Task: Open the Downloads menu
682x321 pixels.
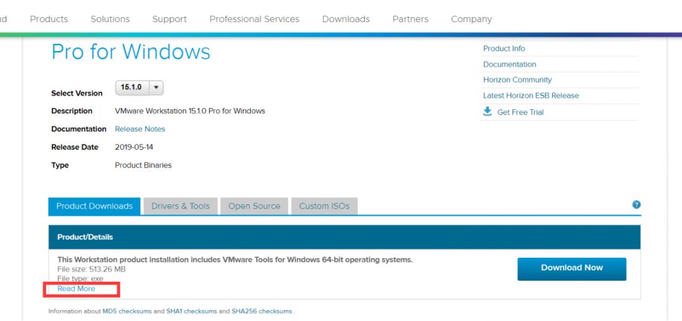Action: [x=346, y=19]
